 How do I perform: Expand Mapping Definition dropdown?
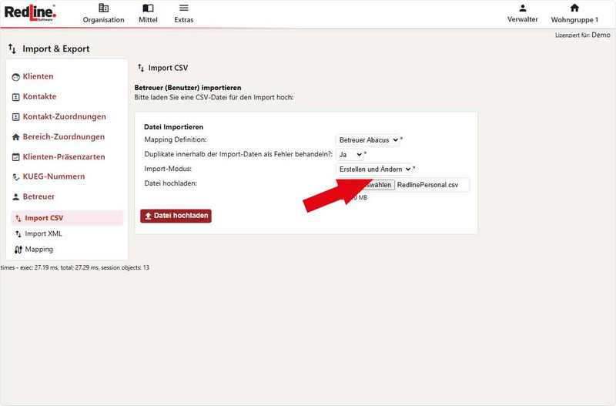[x=368, y=140]
